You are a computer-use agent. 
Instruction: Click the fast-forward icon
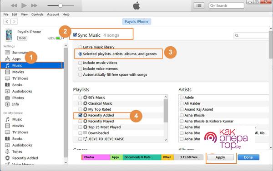point(34,5)
